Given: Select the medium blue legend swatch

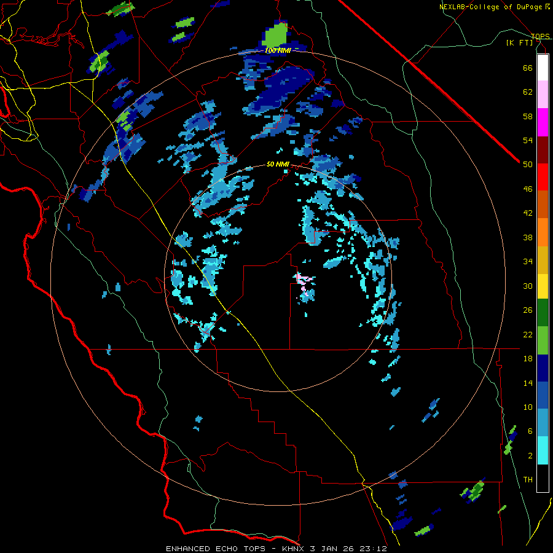Looking at the screenshot, I should pos(543,395).
